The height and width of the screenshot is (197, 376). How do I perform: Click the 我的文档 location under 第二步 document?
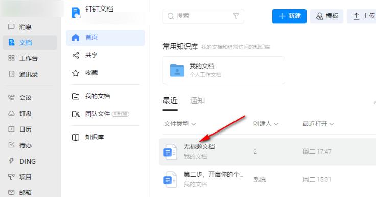195,184
